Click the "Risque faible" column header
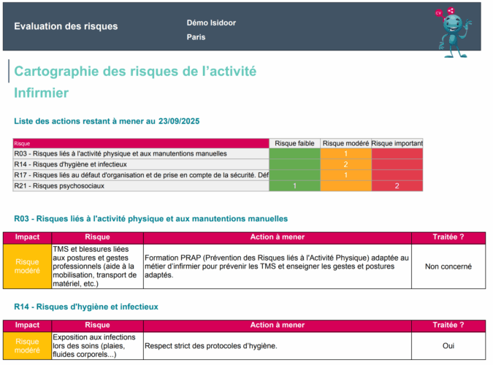Image resolution: width=493 pixels, height=365 pixels. click(294, 143)
